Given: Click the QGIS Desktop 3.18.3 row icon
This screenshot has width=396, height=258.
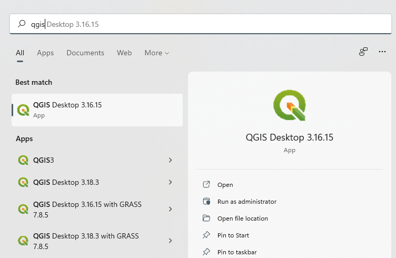Looking at the screenshot, I should (x=23, y=182).
